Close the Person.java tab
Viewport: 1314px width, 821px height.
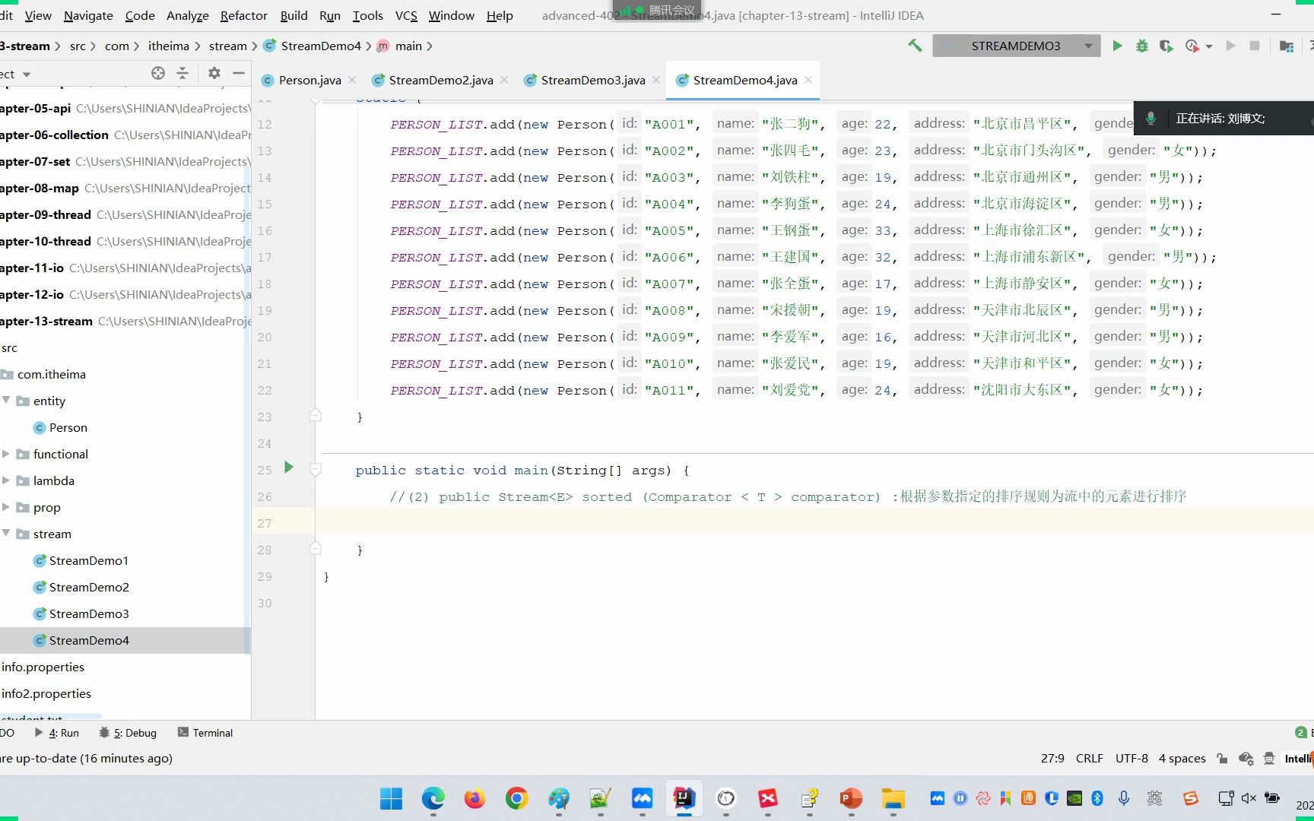pyautogui.click(x=352, y=80)
